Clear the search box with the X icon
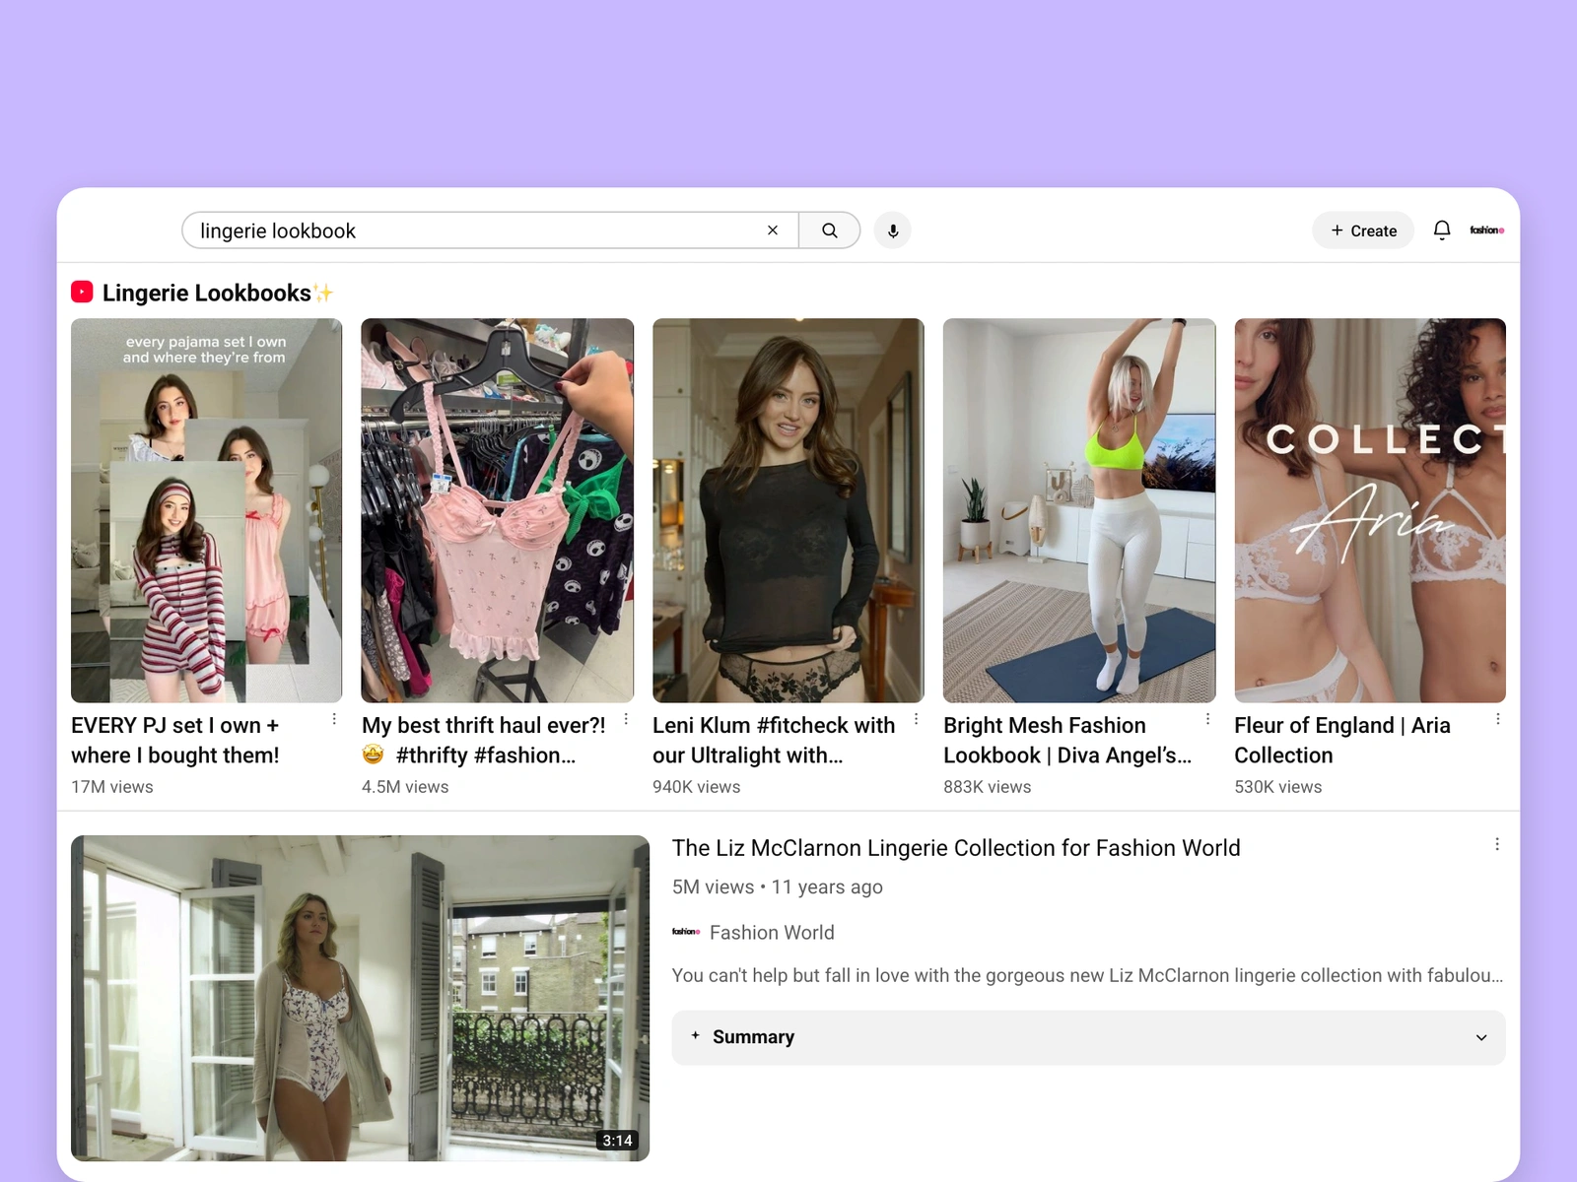This screenshot has width=1577, height=1182. (773, 230)
